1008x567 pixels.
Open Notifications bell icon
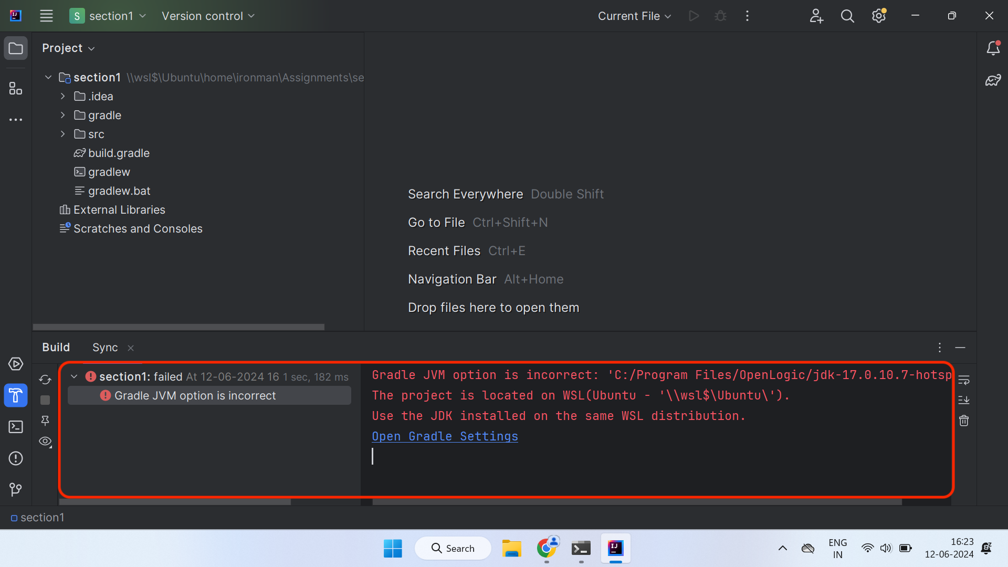pyautogui.click(x=993, y=48)
